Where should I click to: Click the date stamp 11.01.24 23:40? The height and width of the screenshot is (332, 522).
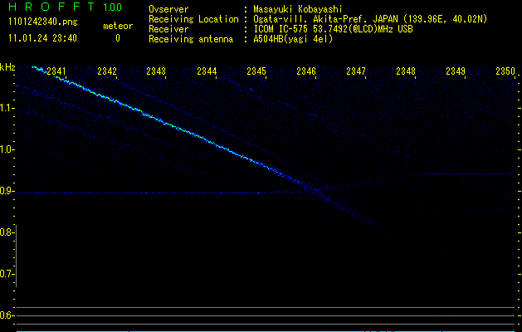coord(42,38)
